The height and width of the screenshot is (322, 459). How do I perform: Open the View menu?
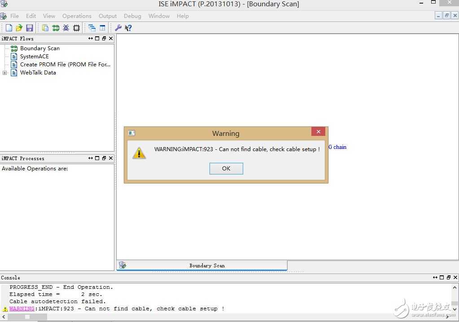[49, 16]
